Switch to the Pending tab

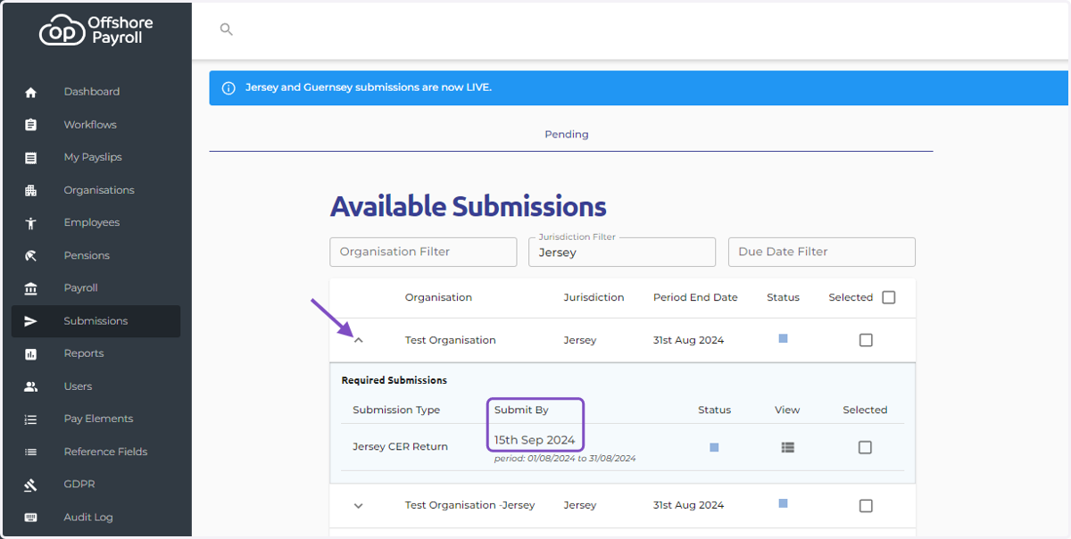(x=567, y=134)
